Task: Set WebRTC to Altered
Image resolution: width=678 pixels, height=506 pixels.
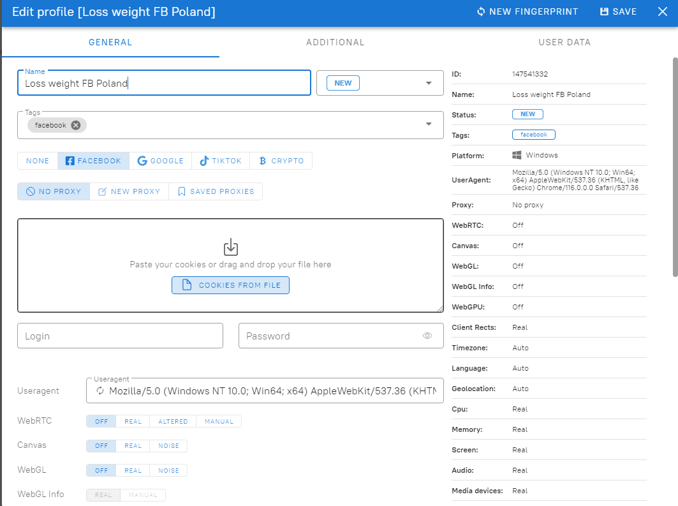Action: pos(173,421)
